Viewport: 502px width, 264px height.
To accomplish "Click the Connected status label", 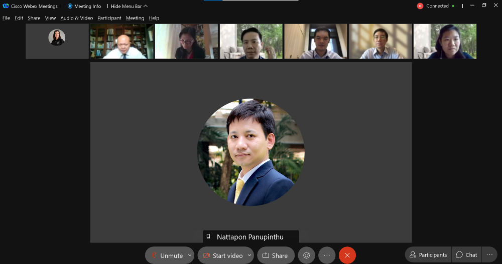I will pos(437,6).
